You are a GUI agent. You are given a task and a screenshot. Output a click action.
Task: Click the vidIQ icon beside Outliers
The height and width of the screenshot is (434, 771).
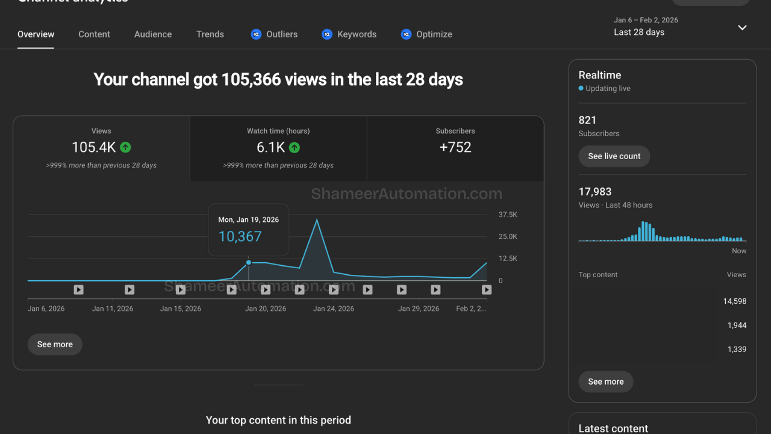point(256,34)
